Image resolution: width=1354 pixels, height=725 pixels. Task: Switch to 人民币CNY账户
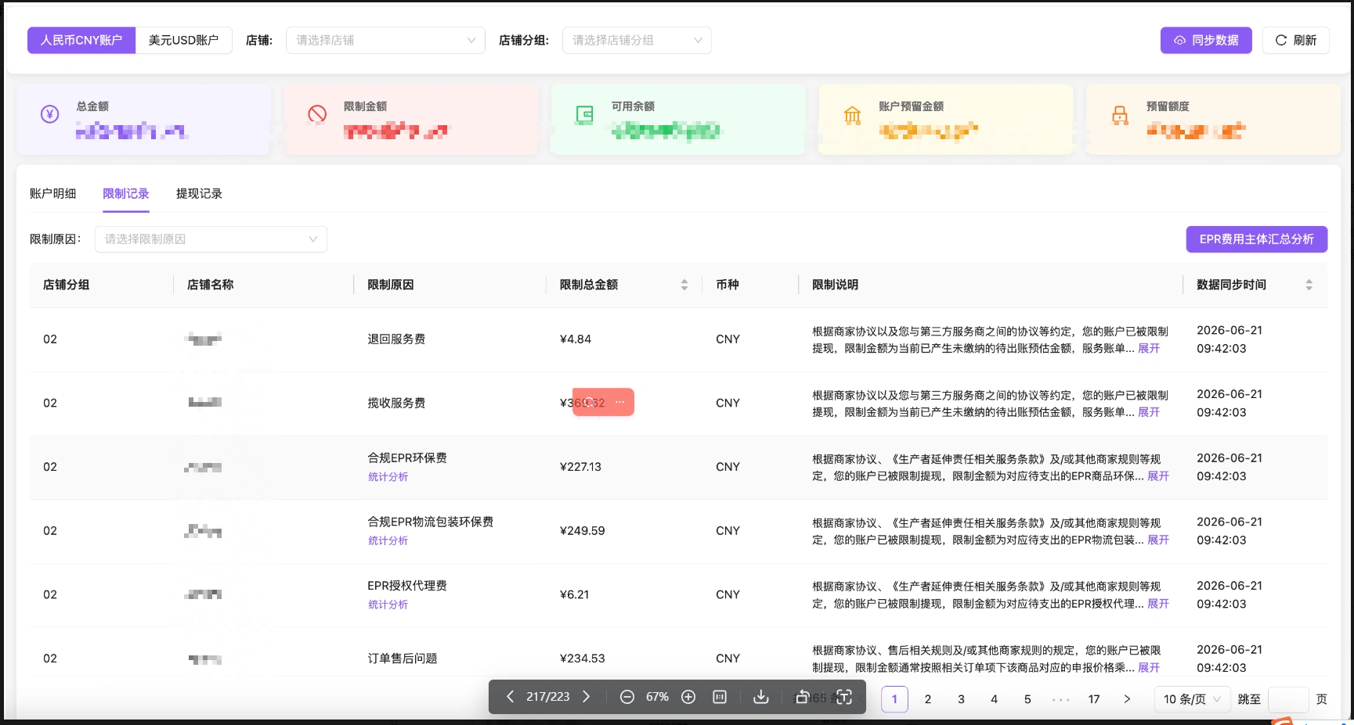click(x=81, y=40)
